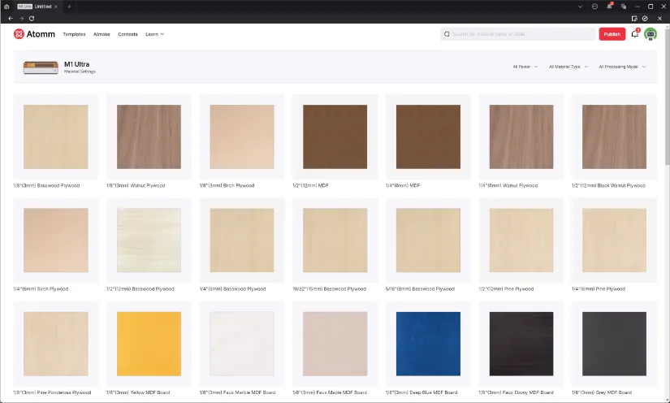The image size is (670, 403).
Task: Open the 1/8"(3mm) Walnut Plywood thumbnail
Action: coord(149,136)
